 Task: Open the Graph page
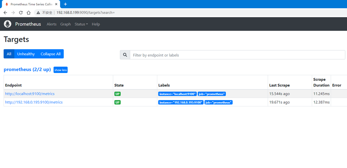(x=65, y=24)
